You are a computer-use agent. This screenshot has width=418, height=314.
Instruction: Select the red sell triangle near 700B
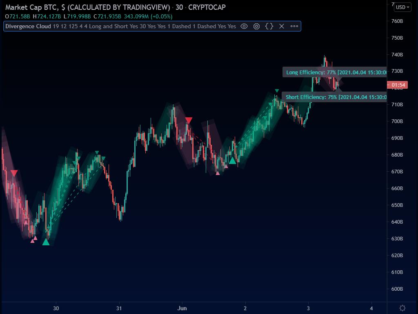[189, 120]
